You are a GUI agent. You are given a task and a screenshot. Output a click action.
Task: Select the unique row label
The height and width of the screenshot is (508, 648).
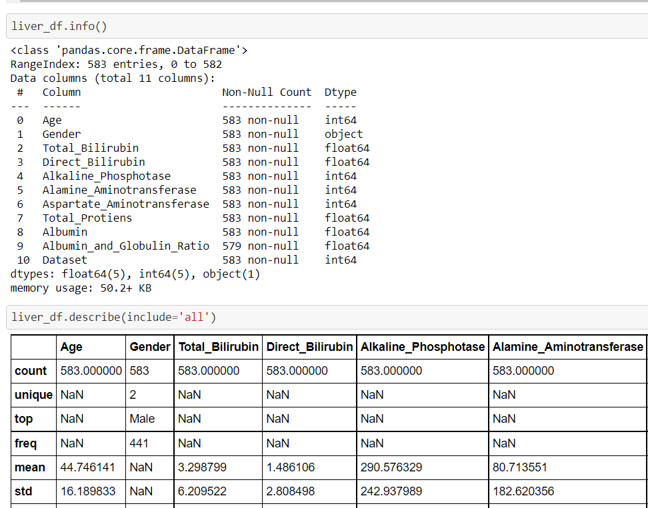click(33, 395)
